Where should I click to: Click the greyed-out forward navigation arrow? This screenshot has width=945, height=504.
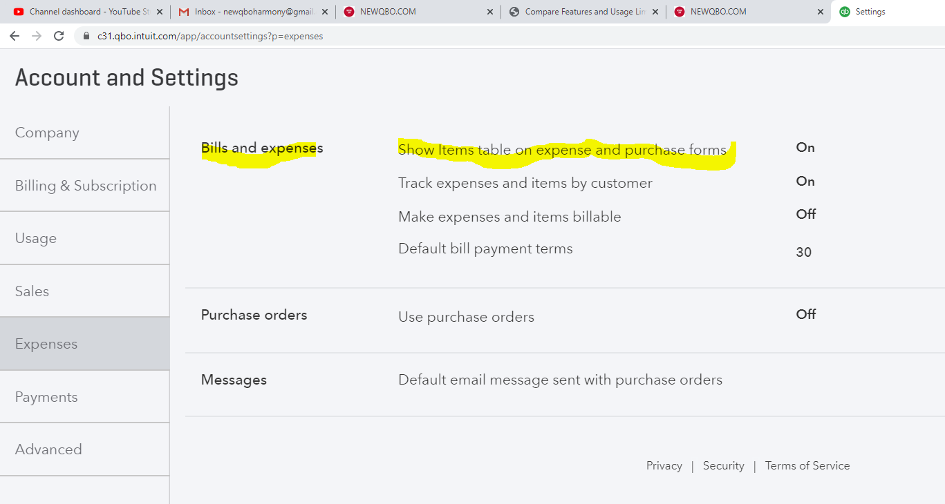(36, 36)
